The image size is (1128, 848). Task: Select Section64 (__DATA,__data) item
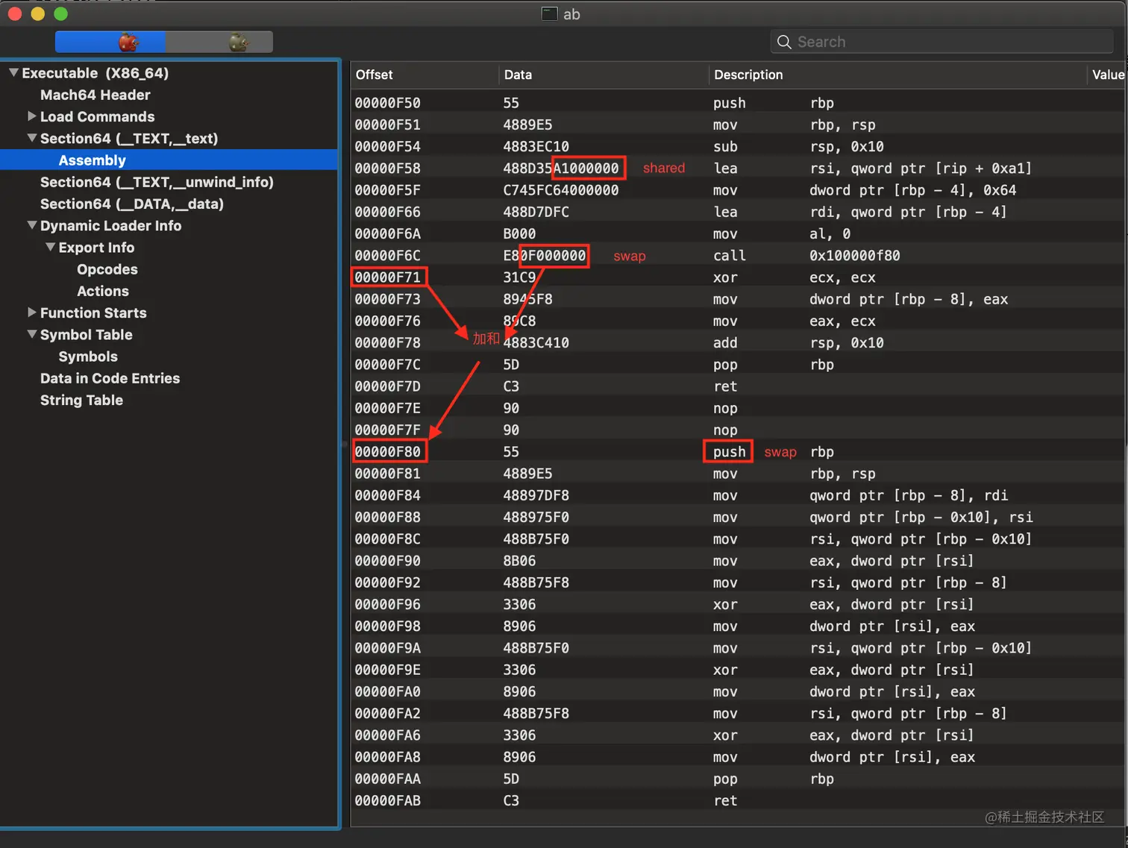[x=131, y=204]
